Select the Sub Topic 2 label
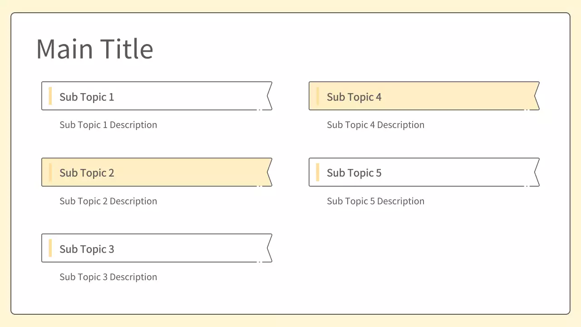The height and width of the screenshot is (327, 581). 87,173
